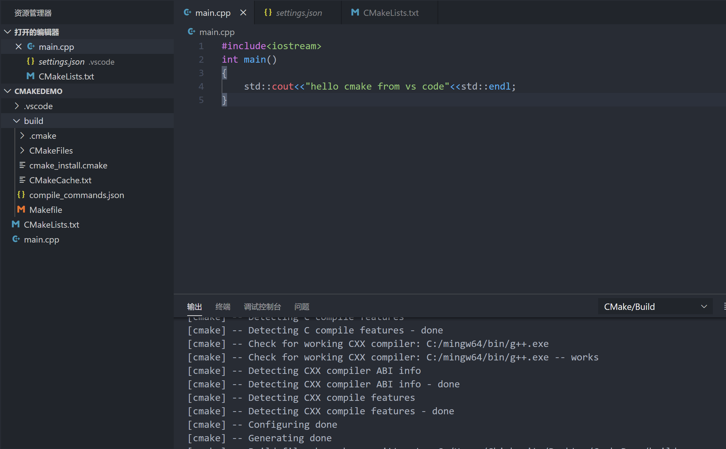Close main.cpp from the open editors list
726x449 pixels.
(19, 46)
